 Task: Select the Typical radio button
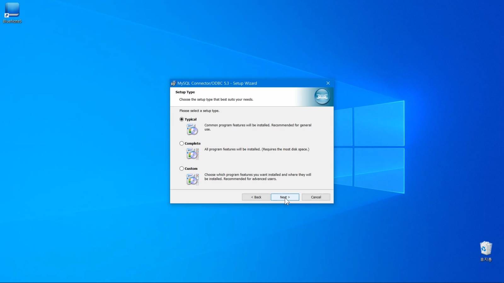coord(181,119)
